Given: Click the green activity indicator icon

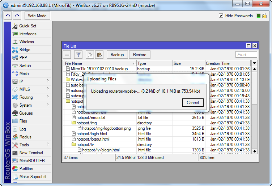Looking at the screenshot, I should click(259, 16).
